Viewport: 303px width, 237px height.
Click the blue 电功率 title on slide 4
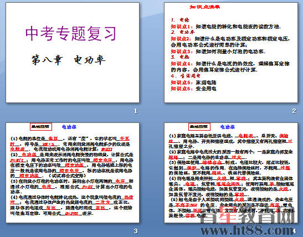228,127
